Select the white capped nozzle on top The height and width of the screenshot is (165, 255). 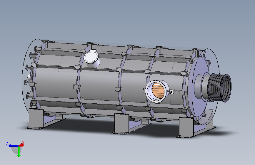tap(92, 58)
